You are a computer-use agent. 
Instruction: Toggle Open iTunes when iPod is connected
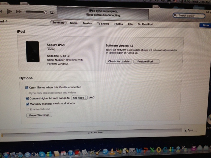coord(27,87)
